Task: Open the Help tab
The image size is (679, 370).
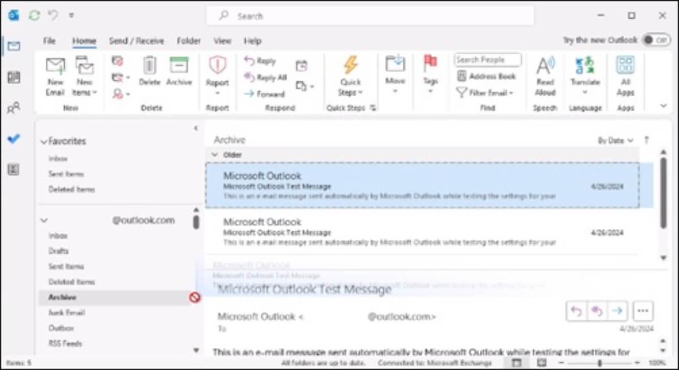Action: (252, 41)
